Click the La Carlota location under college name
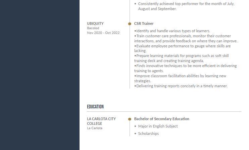Image resolution: width=249 pixels, height=150 pixels. pyautogui.click(x=95, y=128)
